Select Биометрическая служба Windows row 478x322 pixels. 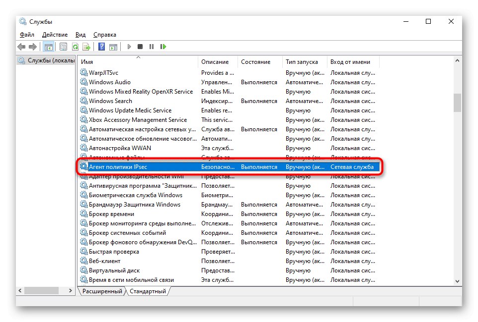pos(229,195)
